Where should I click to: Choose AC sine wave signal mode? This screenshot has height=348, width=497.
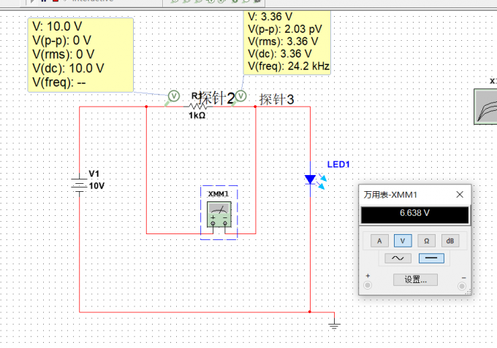398,258
